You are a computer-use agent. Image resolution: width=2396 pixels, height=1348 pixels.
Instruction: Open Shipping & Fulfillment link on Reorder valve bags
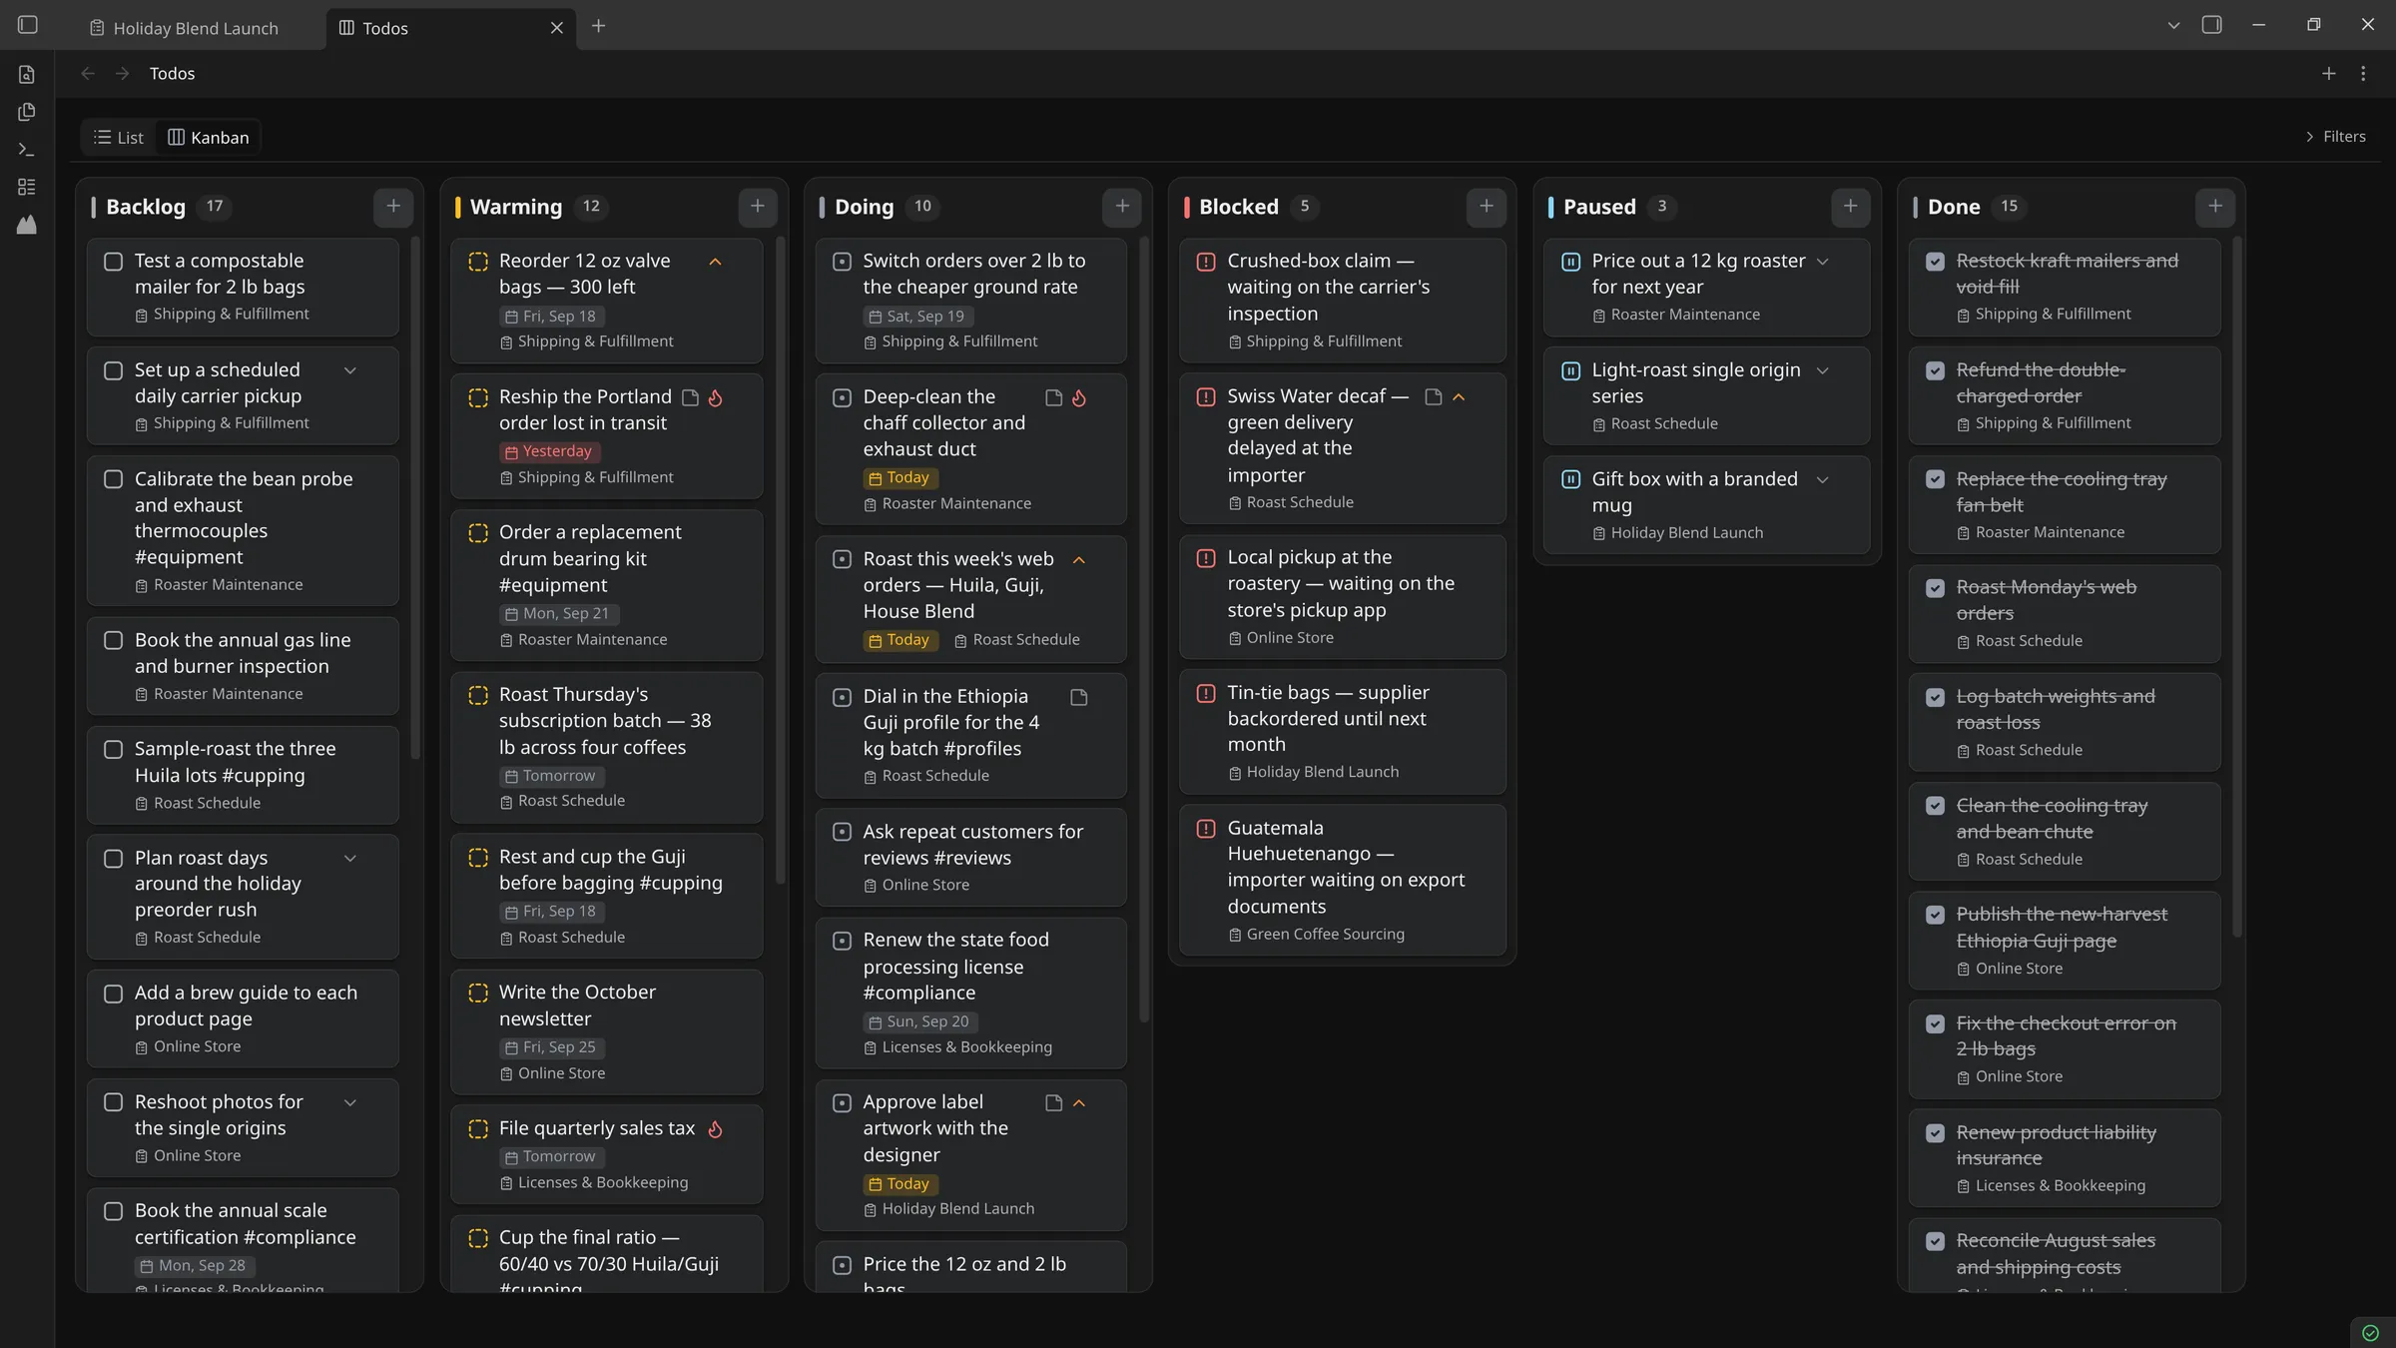587,341
